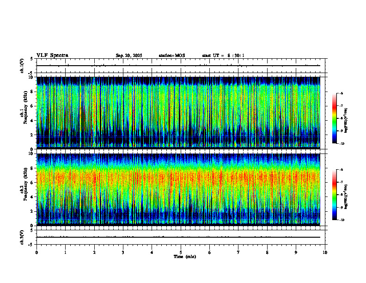Viewport: 366px width, 283px height.
Task: Click the ch.3 voltage waveform strip
Action: pos(181,237)
